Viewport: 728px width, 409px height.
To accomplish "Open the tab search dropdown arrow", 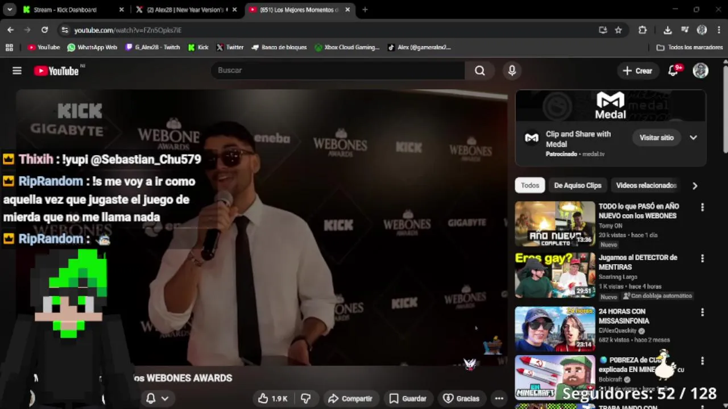I will (x=10, y=10).
